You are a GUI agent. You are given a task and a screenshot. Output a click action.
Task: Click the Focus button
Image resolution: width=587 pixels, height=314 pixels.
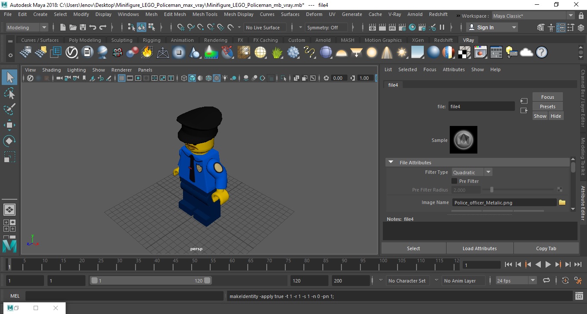pyautogui.click(x=548, y=97)
